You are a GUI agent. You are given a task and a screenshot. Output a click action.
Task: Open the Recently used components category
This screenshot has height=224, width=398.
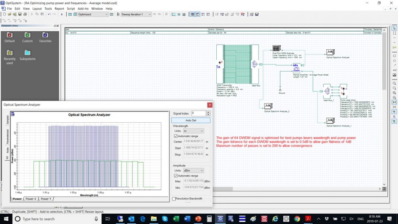[x=9, y=55]
